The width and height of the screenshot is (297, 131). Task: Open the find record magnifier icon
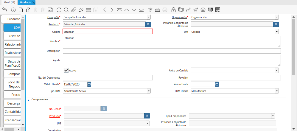(x=66, y=10)
